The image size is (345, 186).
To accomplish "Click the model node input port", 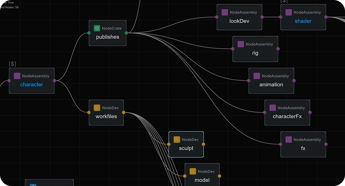I will pos(185,176).
